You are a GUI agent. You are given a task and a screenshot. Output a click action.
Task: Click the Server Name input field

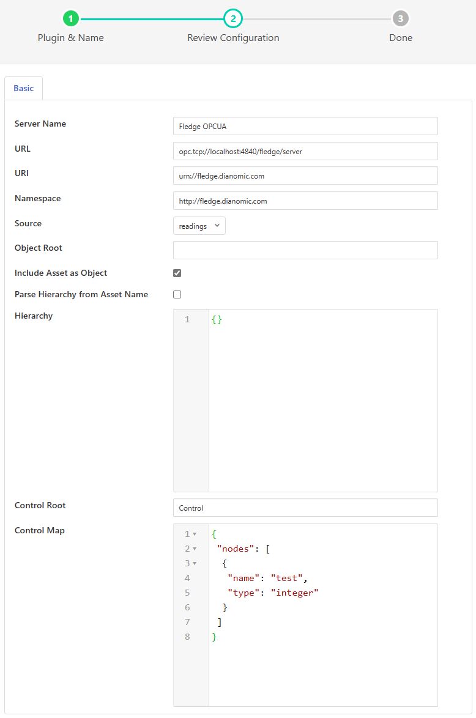tap(305, 126)
